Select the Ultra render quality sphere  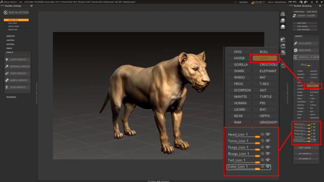(283, 27)
